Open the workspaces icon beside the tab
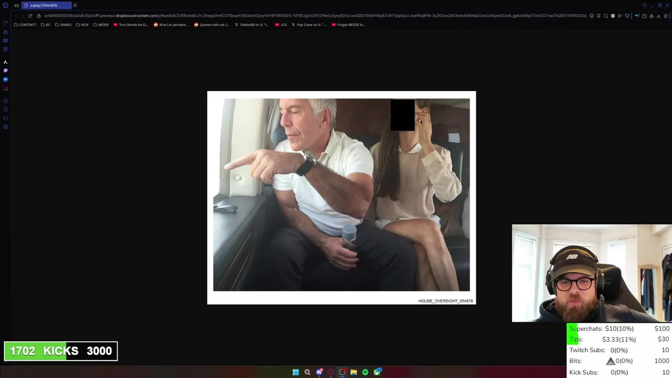Image resolution: width=672 pixels, height=378 pixels. pyautogui.click(x=16, y=5)
